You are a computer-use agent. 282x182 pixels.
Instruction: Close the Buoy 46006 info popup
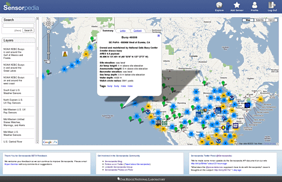159,36
